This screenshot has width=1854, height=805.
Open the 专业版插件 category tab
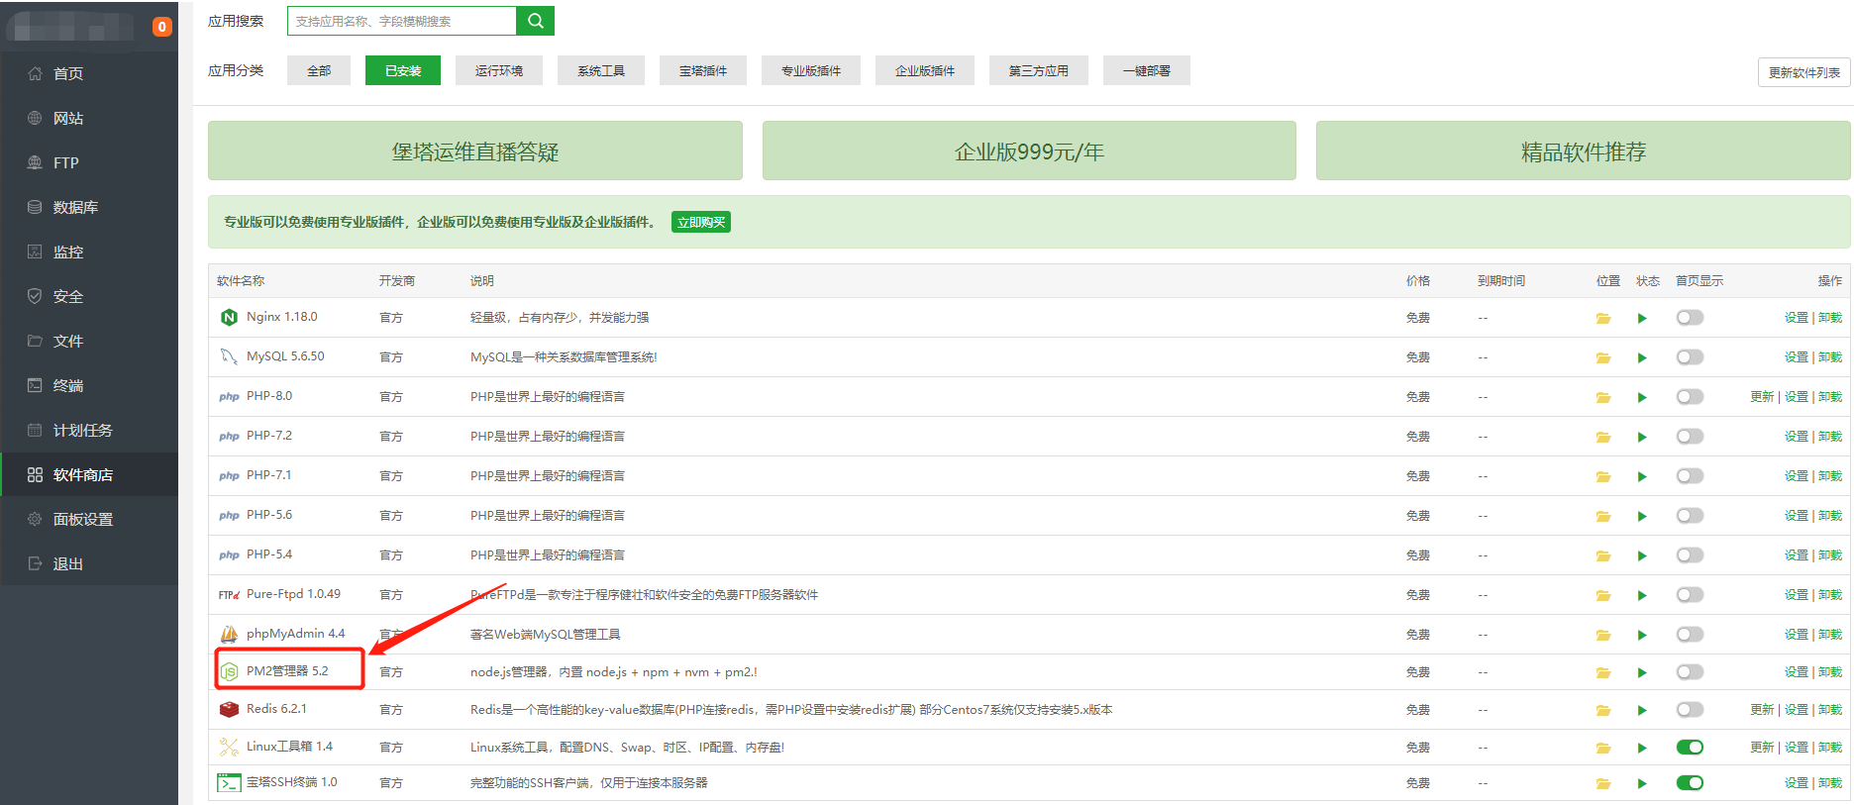pyautogui.click(x=811, y=70)
